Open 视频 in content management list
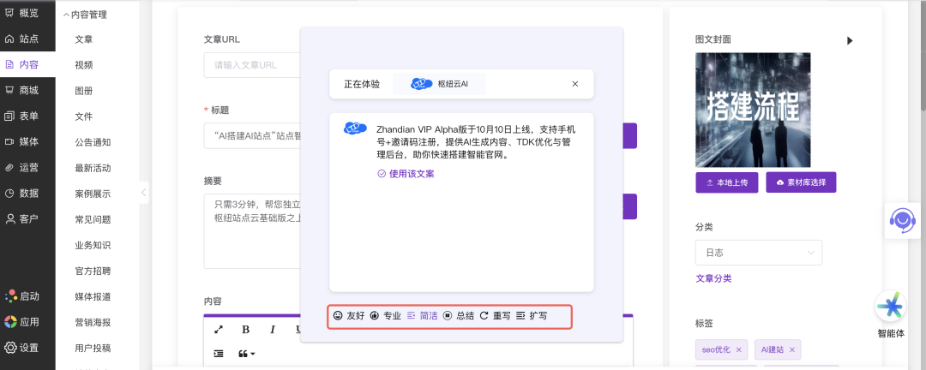The height and width of the screenshot is (370, 926). point(84,65)
